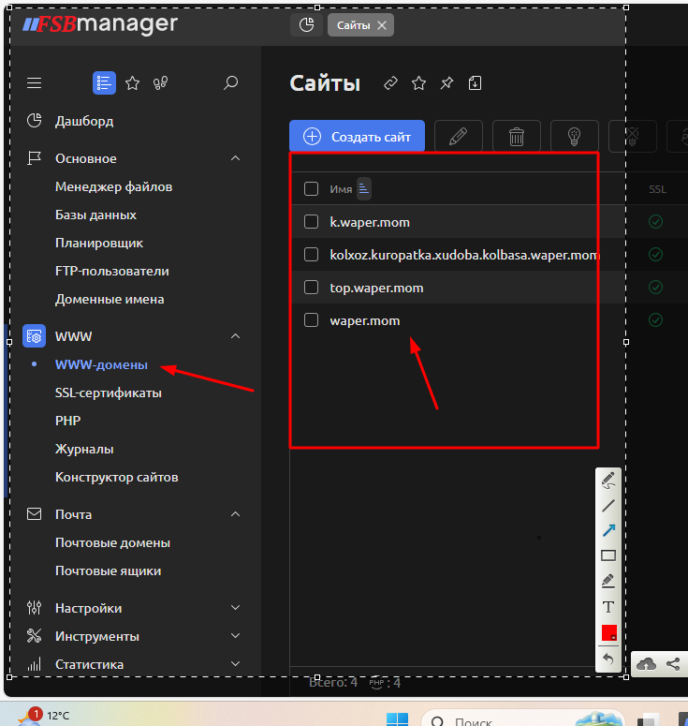Click the trash delete icon in toolbar

click(516, 137)
